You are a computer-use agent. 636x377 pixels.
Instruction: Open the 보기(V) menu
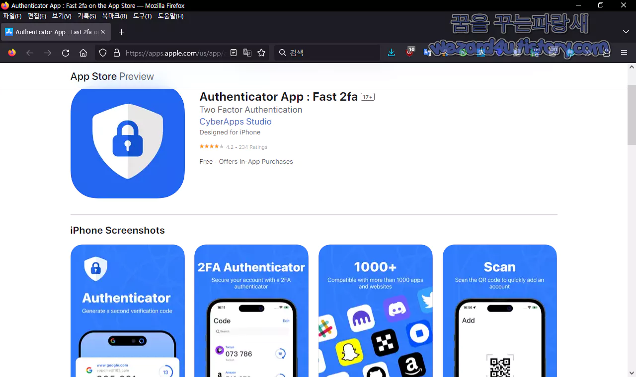[x=62, y=16]
